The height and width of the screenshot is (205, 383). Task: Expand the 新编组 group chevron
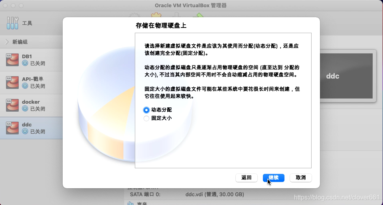pos(7,42)
